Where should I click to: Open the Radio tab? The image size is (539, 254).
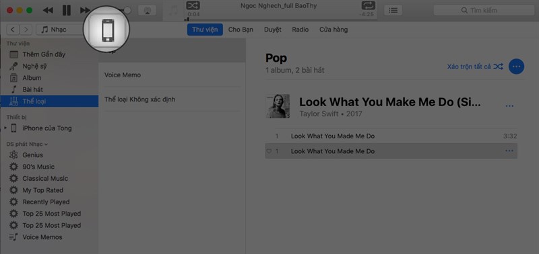[300, 30]
